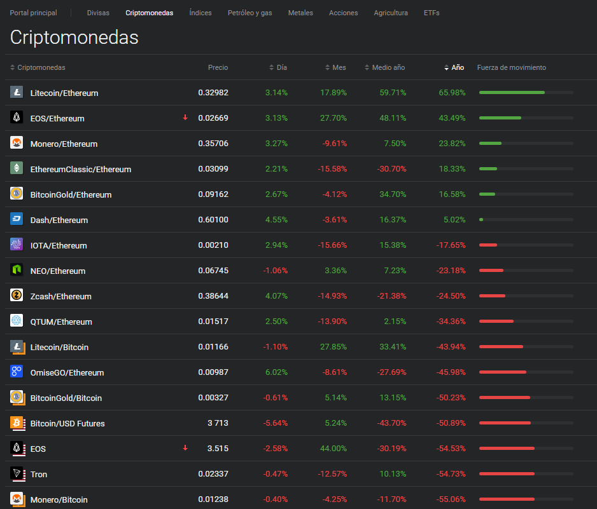Open the Monero/Bitcoin pair link
The width and height of the screenshot is (597, 509).
[x=59, y=500]
